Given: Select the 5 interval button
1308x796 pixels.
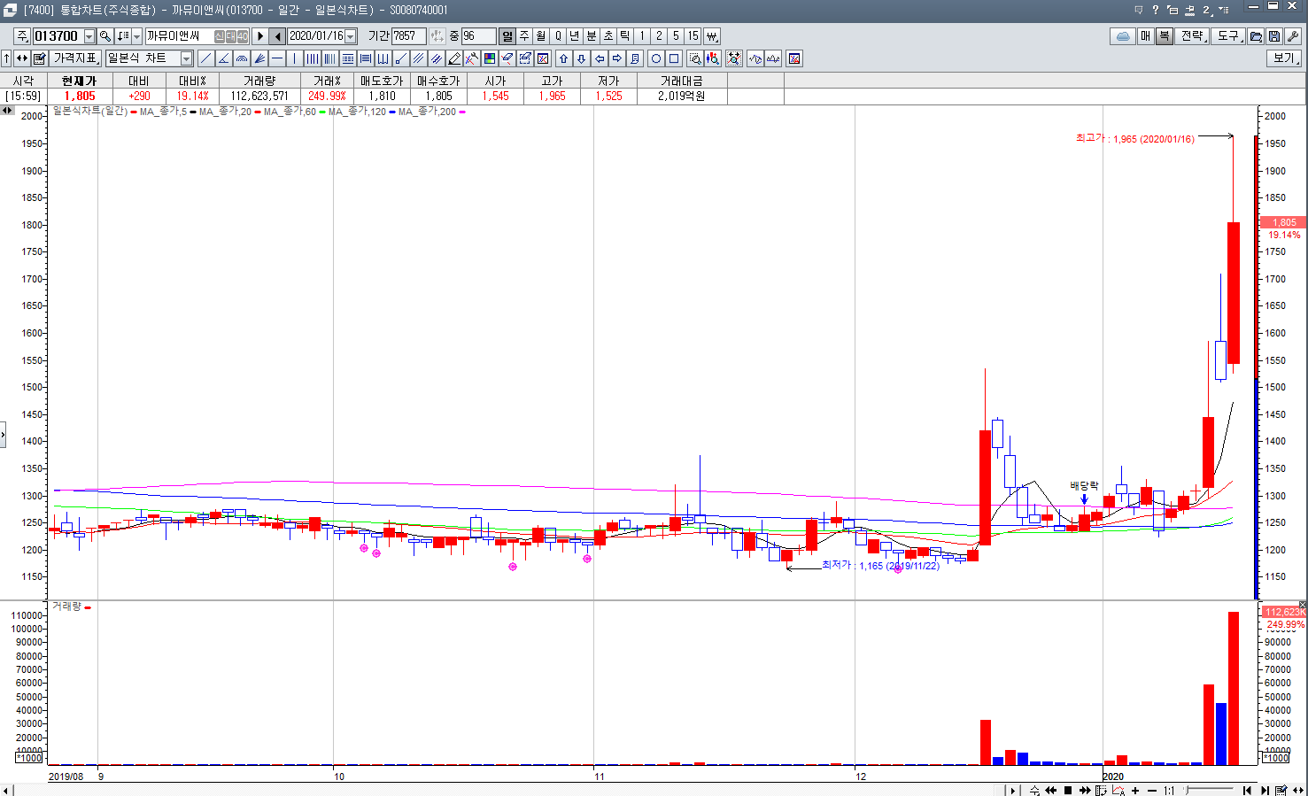Looking at the screenshot, I should coord(676,36).
